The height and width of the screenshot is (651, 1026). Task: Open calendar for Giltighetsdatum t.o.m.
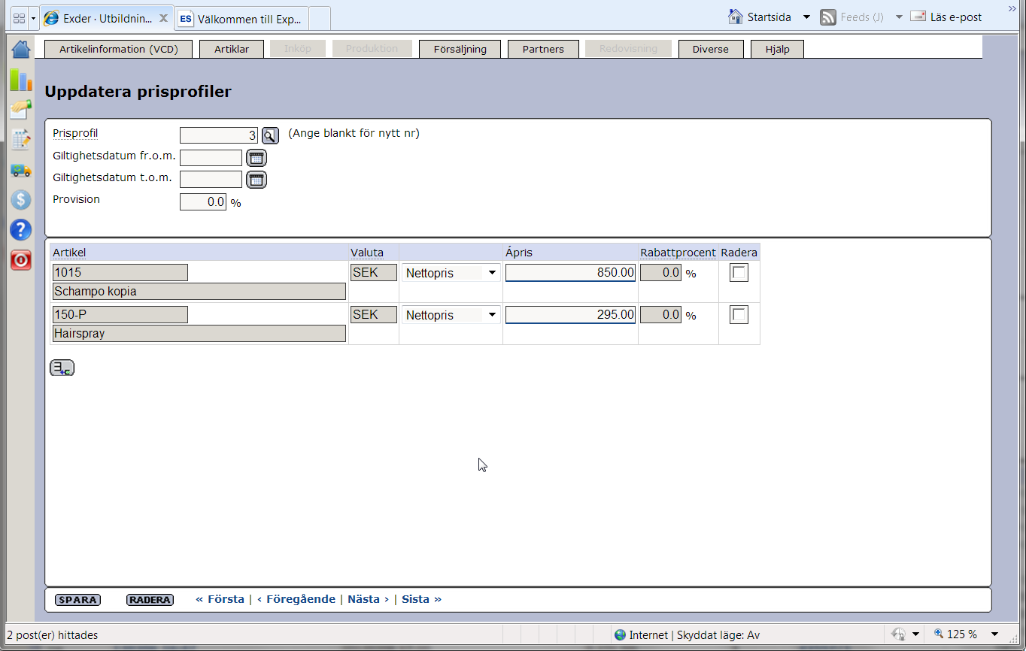256,180
